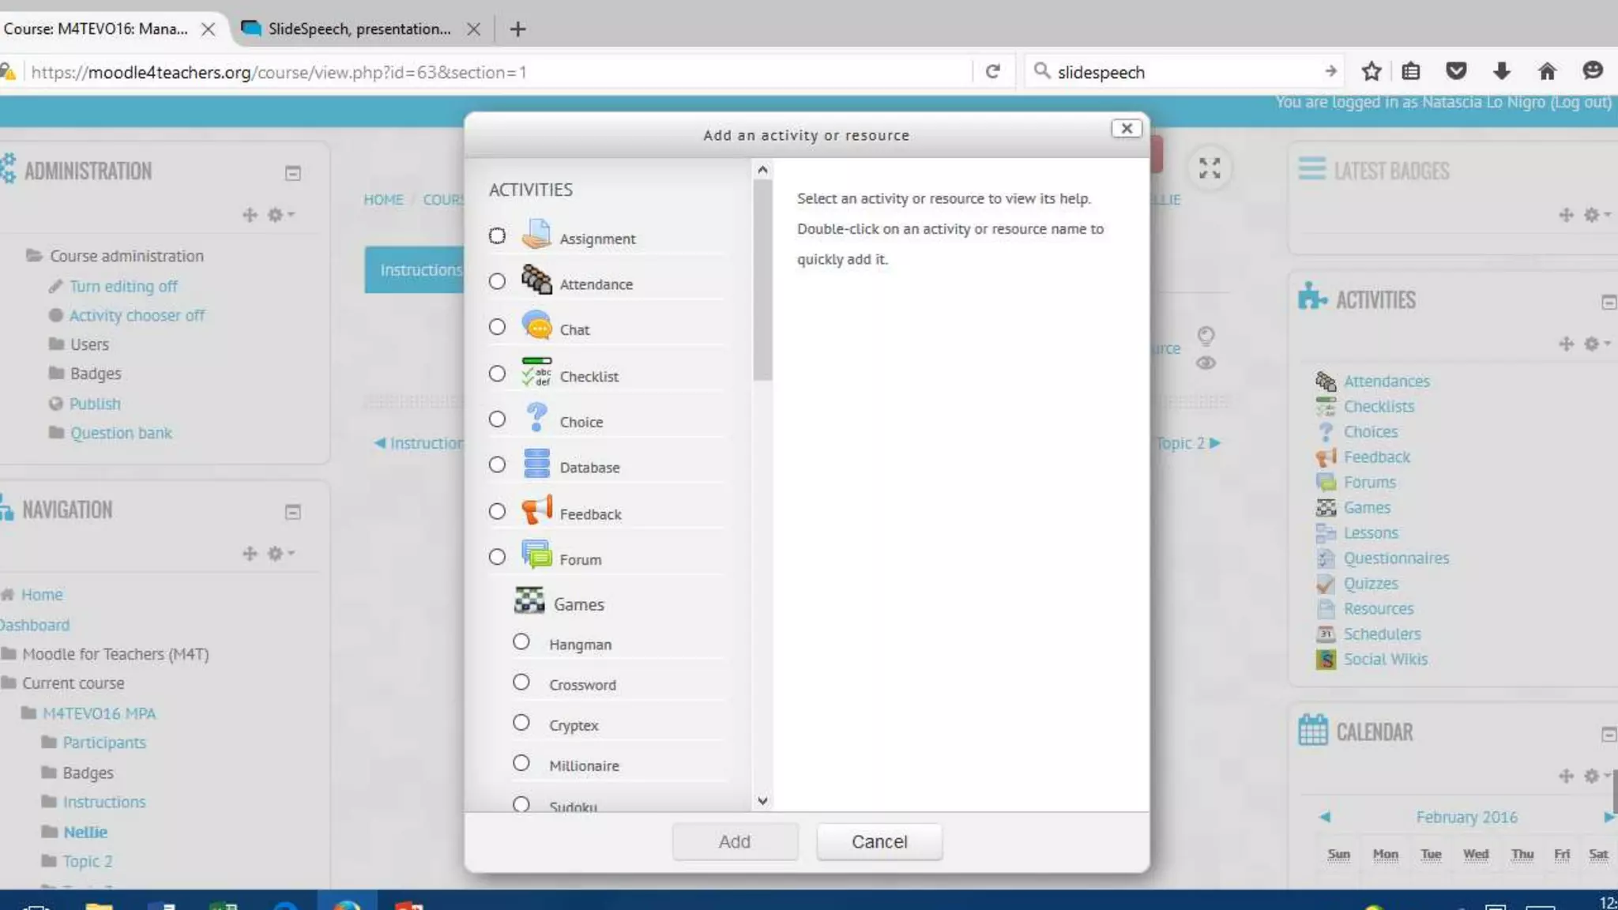This screenshot has width=1618, height=910.
Task: Click the Feedback megaphone icon
Action: [x=536, y=510]
